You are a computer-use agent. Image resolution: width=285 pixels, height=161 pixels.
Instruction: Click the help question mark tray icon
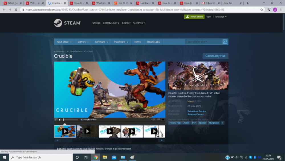click(227, 157)
